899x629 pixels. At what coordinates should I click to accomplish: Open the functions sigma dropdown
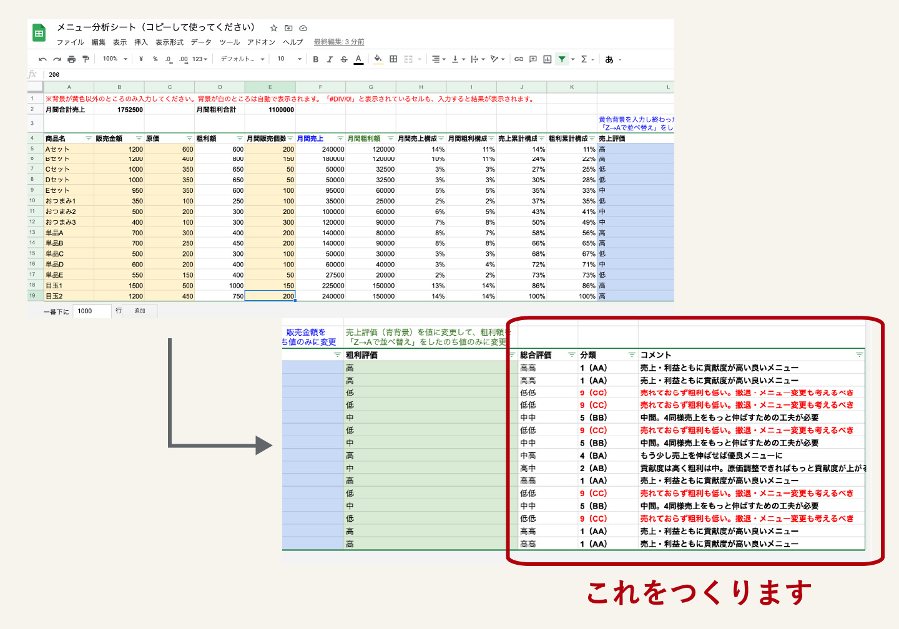587,59
